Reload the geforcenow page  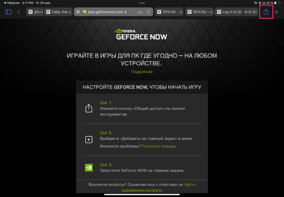pos(149,12)
